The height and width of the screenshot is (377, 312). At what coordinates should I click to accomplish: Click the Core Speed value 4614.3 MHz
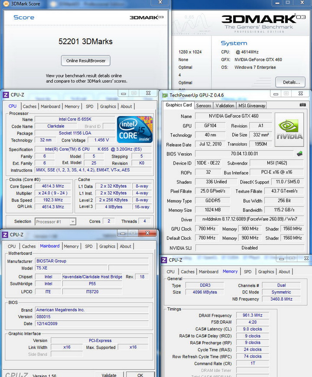click(x=53, y=186)
